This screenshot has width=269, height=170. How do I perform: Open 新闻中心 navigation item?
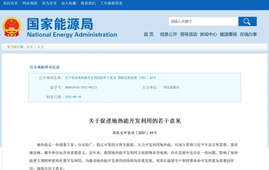pos(208,34)
